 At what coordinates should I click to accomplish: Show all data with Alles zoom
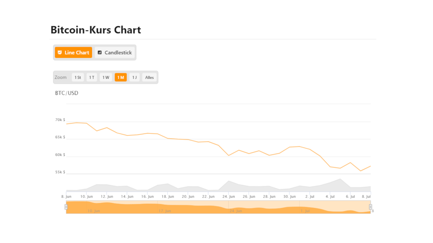149,77
